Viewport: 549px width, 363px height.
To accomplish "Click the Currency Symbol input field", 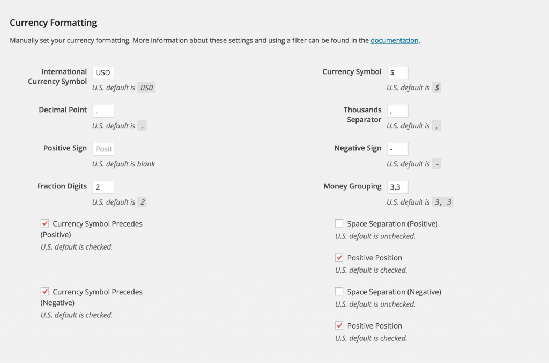I will click(x=397, y=72).
